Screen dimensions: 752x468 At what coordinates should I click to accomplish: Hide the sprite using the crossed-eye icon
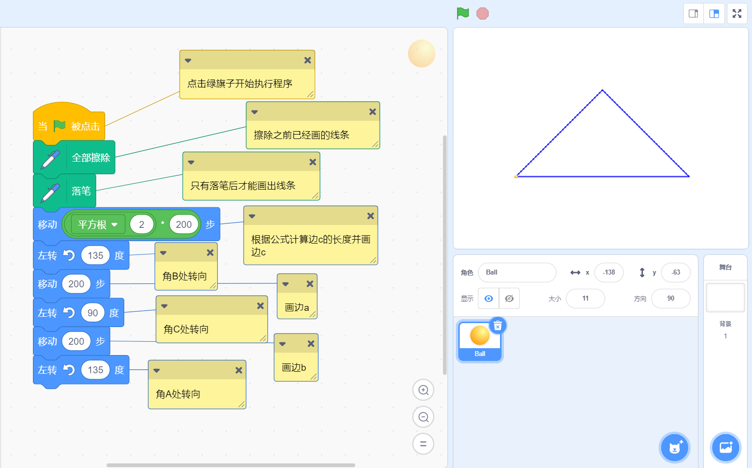[x=509, y=299]
